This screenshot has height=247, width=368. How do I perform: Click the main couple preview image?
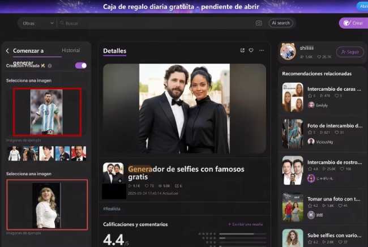[185, 108]
